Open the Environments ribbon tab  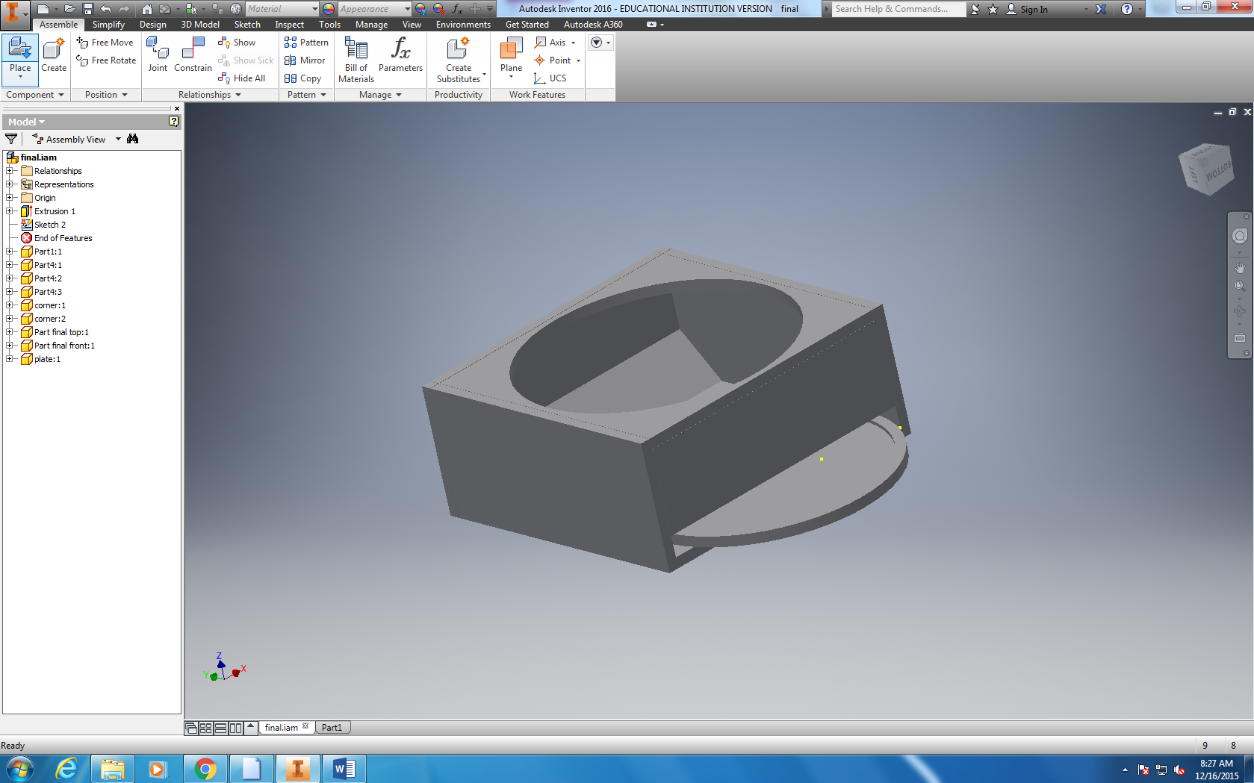463,25
